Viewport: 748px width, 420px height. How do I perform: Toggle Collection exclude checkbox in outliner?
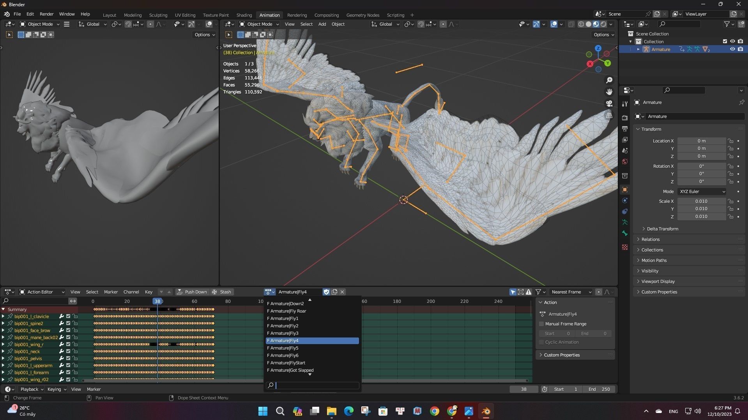[725, 41]
